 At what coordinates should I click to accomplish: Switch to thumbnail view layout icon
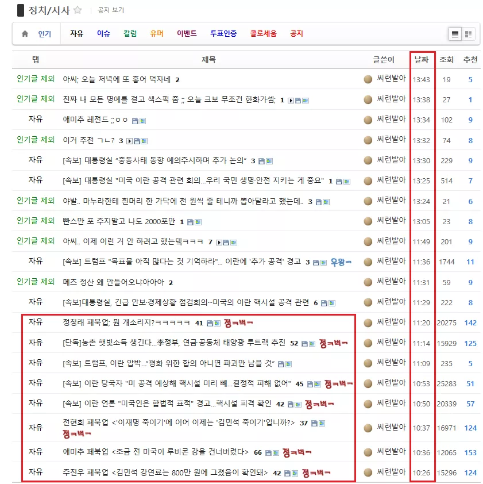[468, 34]
